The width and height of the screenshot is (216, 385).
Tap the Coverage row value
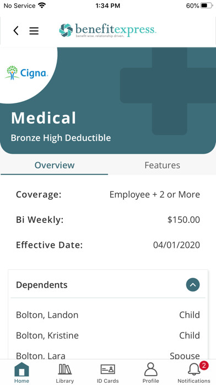155,195
